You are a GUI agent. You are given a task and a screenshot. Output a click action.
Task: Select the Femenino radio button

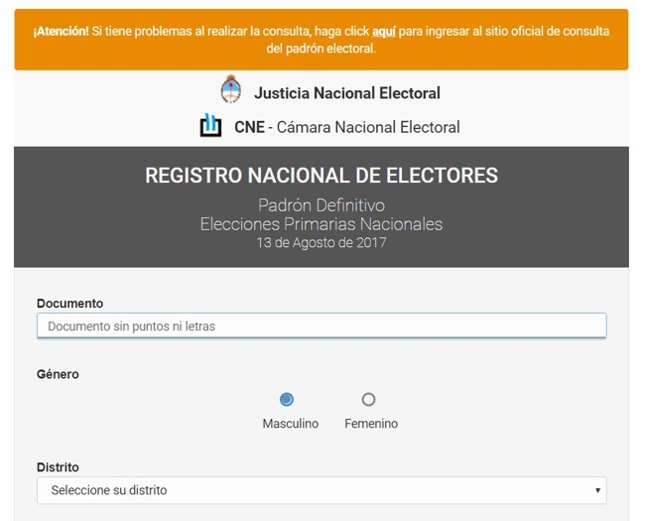click(369, 399)
